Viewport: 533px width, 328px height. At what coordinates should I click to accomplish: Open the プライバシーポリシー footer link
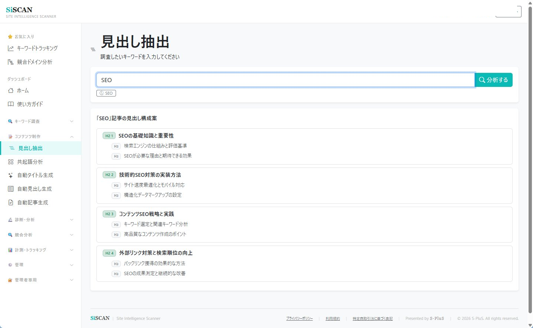[x=299, y=318]
